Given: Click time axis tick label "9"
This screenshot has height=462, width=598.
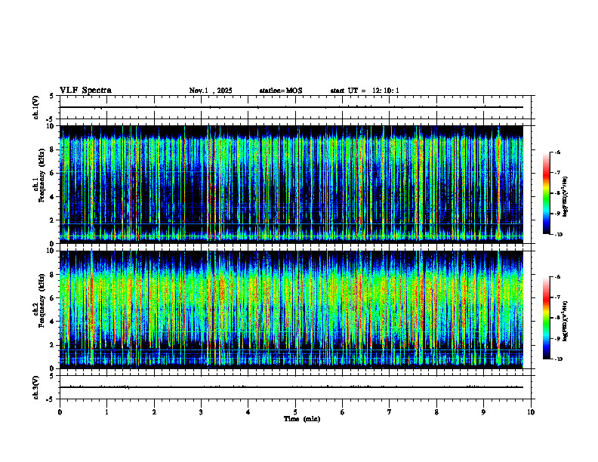Looking at the screenshot, I should click(x=483, y=412).
